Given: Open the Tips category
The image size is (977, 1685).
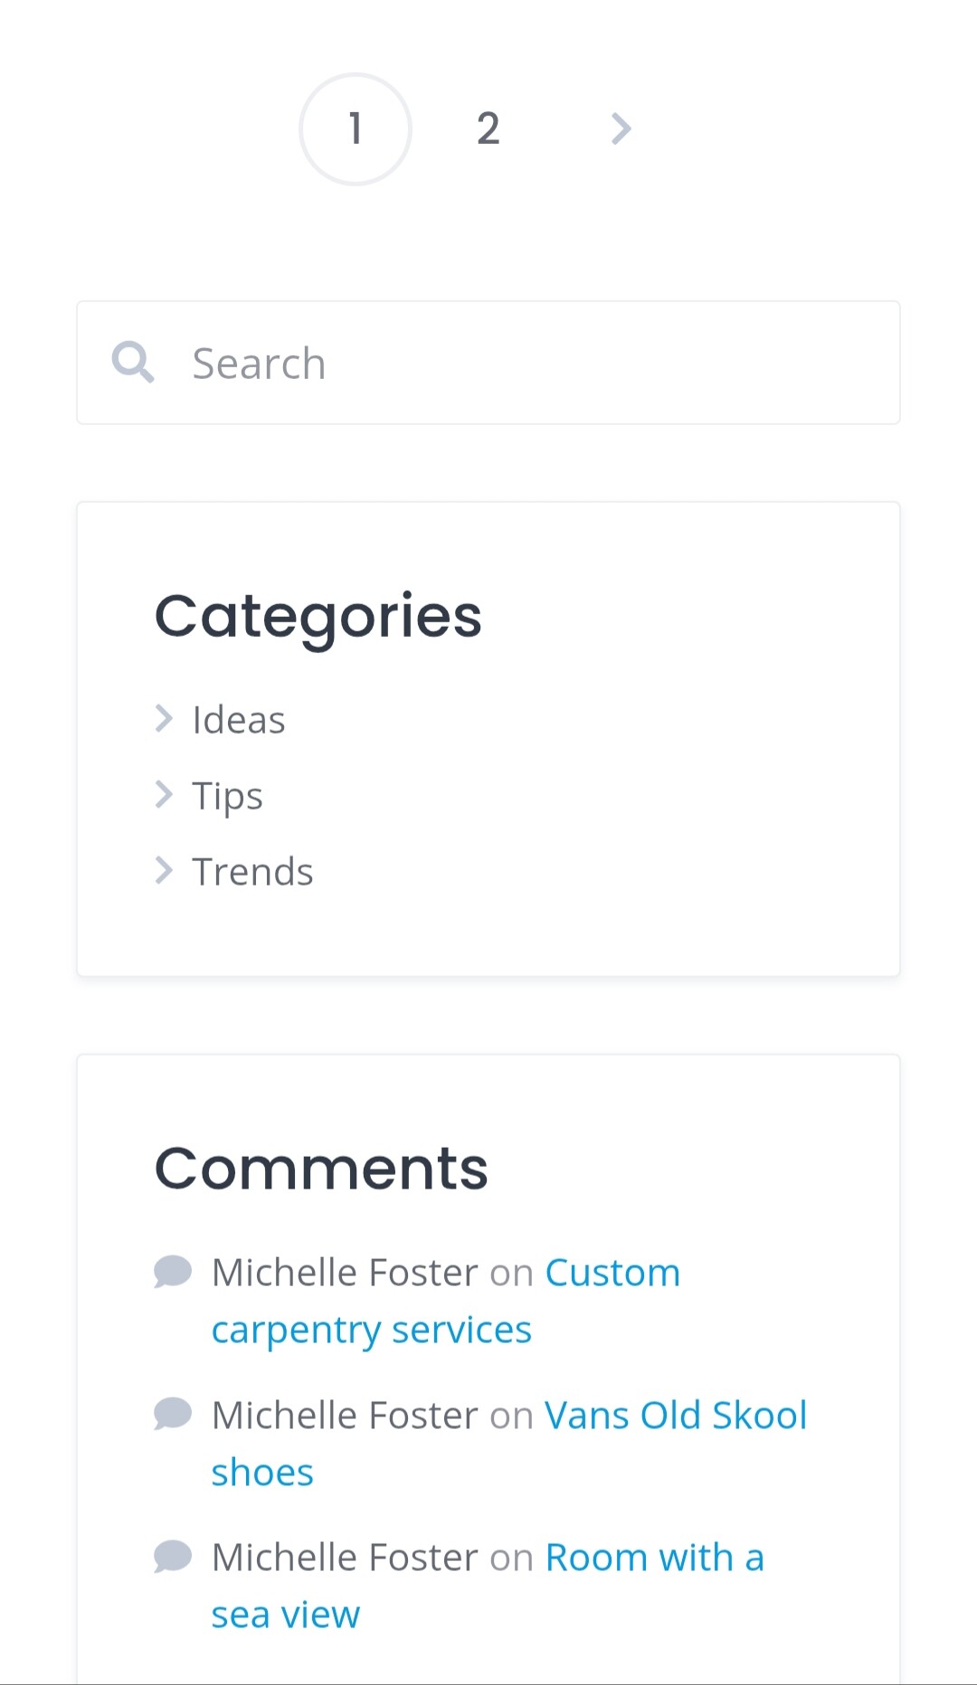Looking at the screenshot, I should (227, 797).
